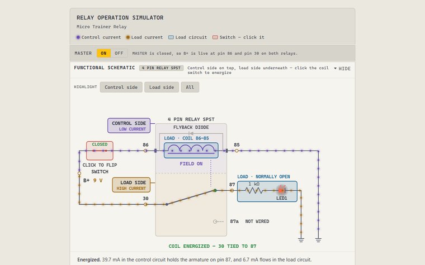This screenshot has height=265, width=425.
Task: Click the LOAD · NORMALLY OPEN label
Action: click(x=263, y=177)
